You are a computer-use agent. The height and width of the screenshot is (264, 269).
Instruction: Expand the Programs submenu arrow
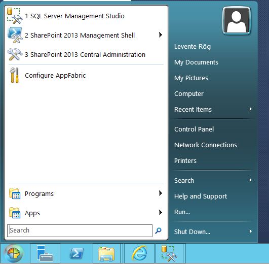pos(161,193)
